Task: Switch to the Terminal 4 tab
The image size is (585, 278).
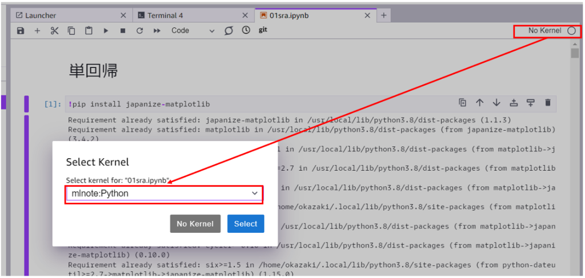Action: pos(193,15)
